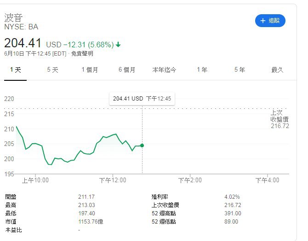Click the plus icon in the 追蹤 button

tap(262, 21)
